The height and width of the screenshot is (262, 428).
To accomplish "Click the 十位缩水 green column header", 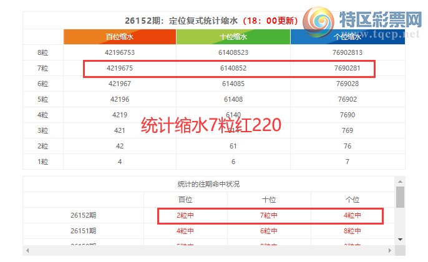I will [233, 37].
